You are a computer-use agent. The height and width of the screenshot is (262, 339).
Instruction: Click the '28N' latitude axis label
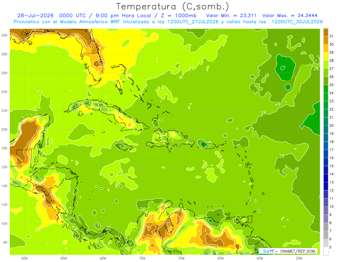5,54
